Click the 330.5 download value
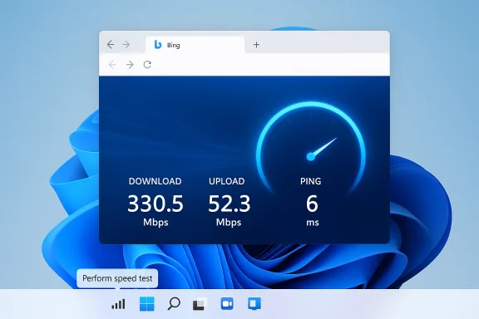 pos(156,204)
